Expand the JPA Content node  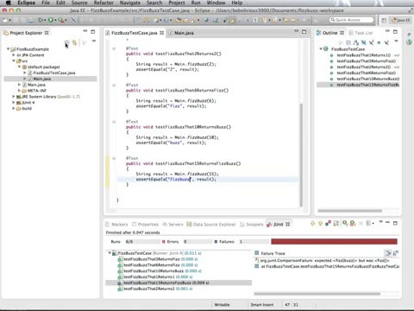(13, 54)
